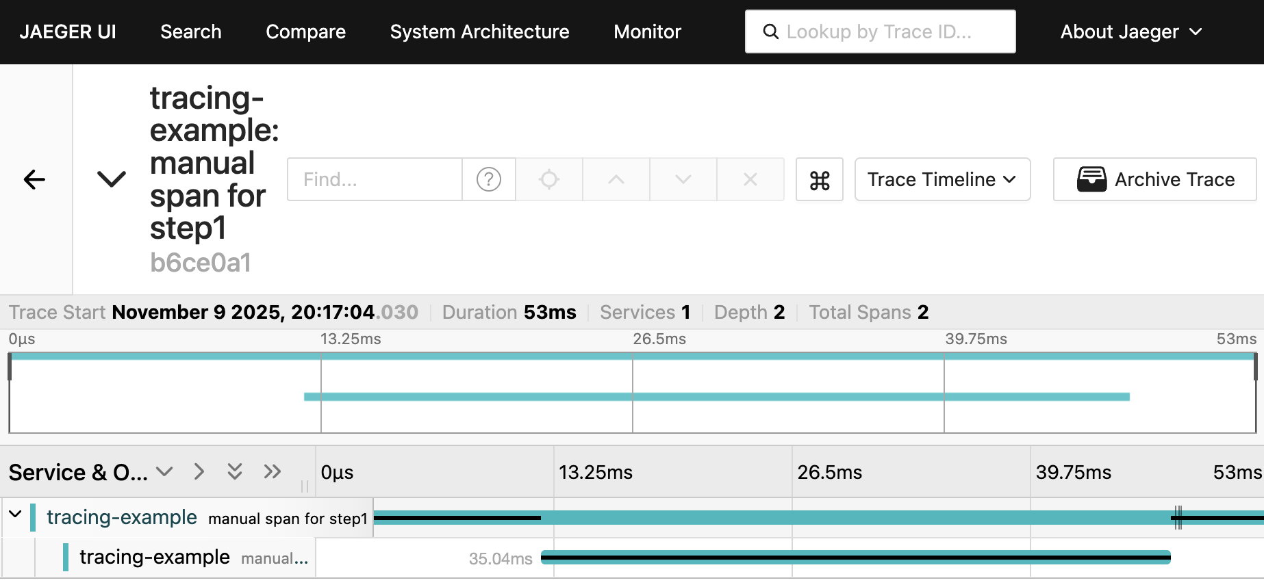This screenshot has width=1264, height=587.
Task: Open the Compare tab in navbar
Action: click(305, 31)
